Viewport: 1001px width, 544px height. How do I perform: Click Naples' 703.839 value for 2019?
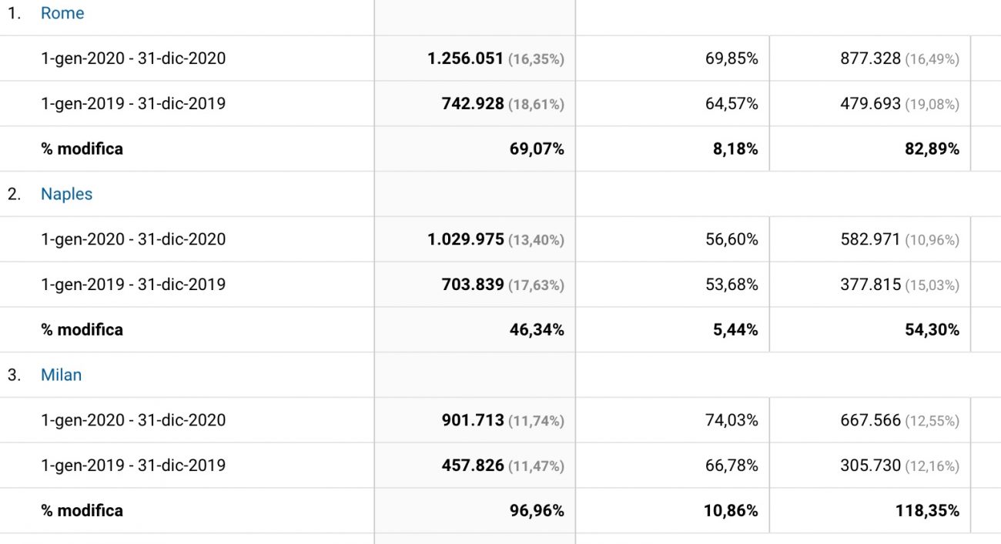[473, 285]
